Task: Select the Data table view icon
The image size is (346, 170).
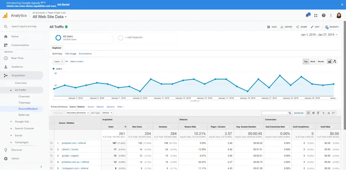Action: pos(308,113)
